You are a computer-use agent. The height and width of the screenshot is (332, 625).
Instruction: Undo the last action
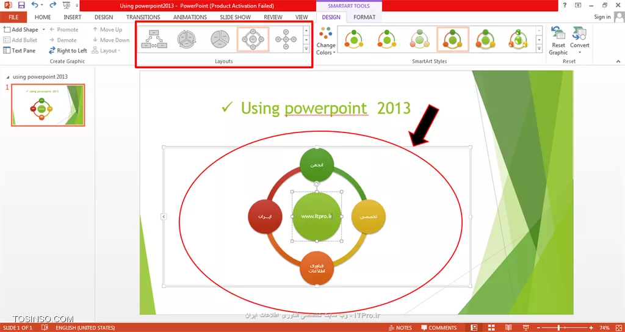click(x=35, y=5)
